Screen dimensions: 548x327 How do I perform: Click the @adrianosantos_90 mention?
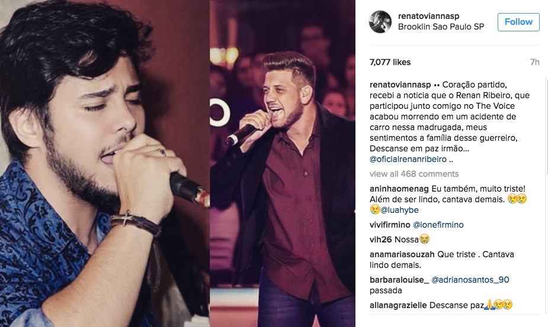coord(470,280)
